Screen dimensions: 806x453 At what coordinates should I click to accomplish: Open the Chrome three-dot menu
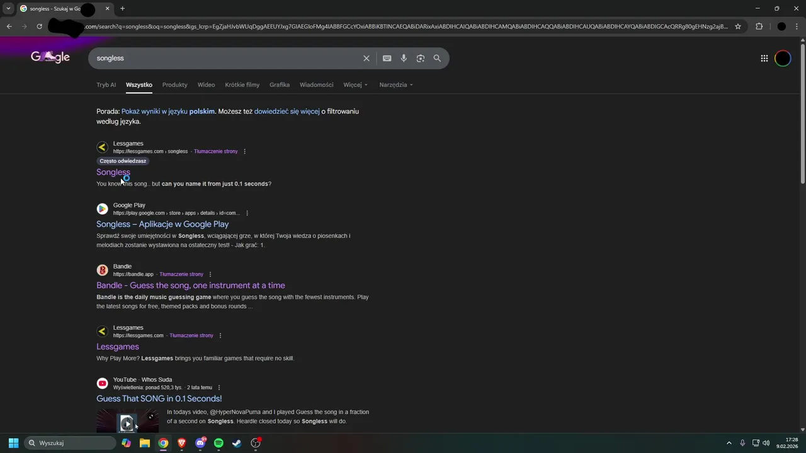797,26
